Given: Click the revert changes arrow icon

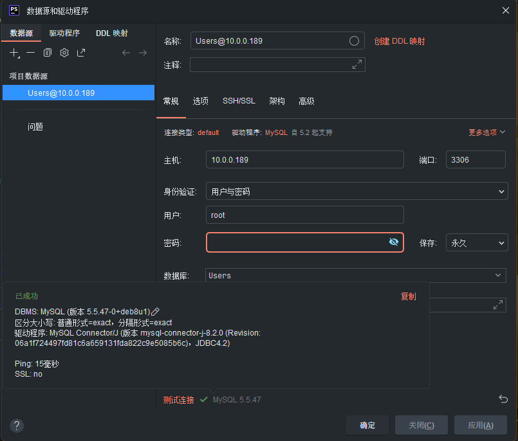Looking at the screenshot, I should 503,399.
